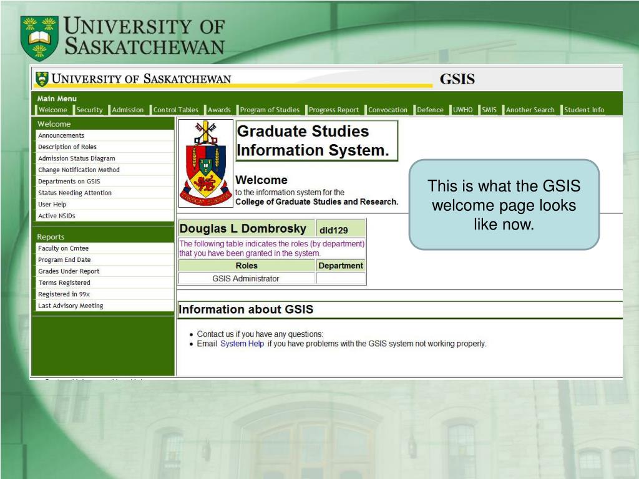The height and width of the screenshot is (479, 639).
Task: Open User Help in the sidebar
Action: [105, 205]
